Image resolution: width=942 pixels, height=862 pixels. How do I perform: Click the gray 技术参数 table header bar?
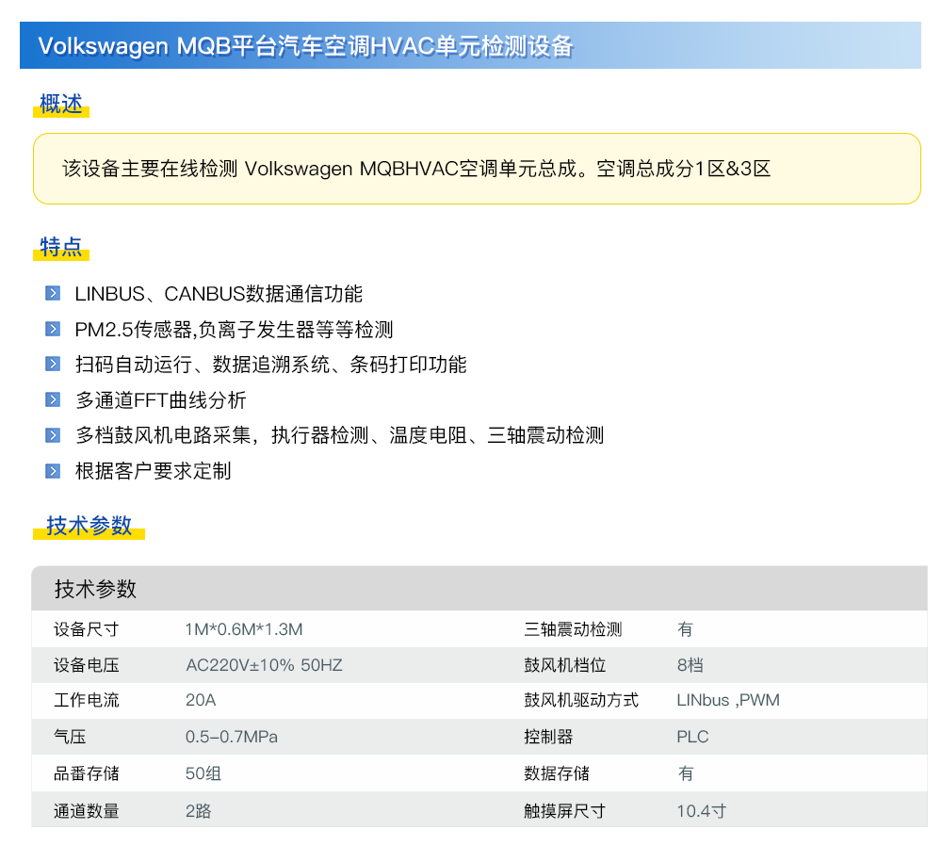pos(479,589)
